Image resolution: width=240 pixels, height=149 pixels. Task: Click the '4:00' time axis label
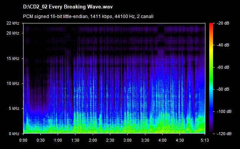pyautogui.click(x=162, y=140)
